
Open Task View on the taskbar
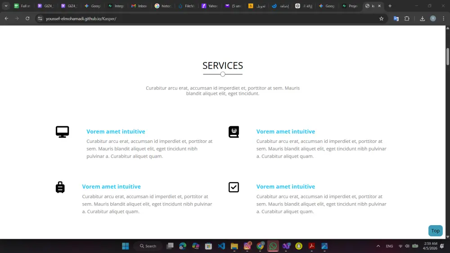[170, 246]
